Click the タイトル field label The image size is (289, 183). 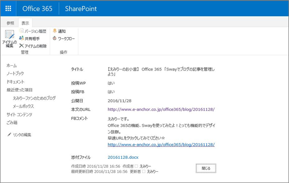77,69
